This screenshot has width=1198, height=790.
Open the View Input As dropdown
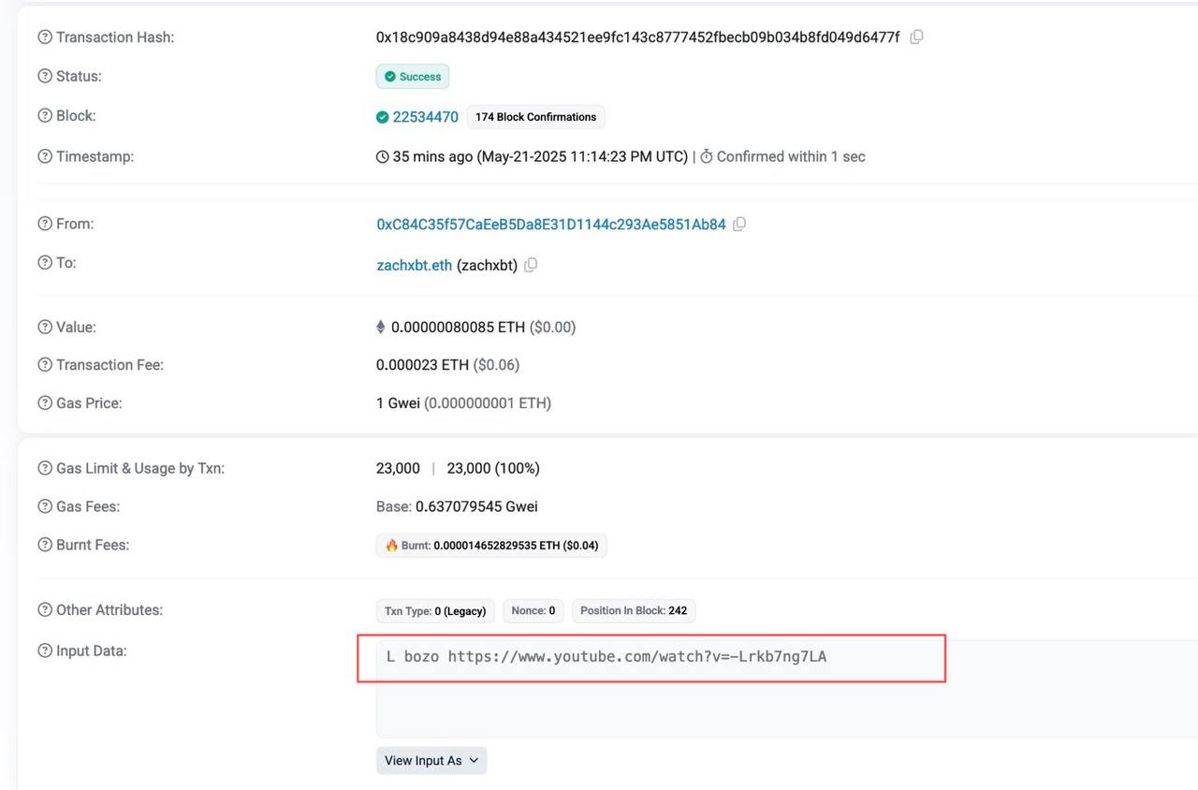pos(431,760)
